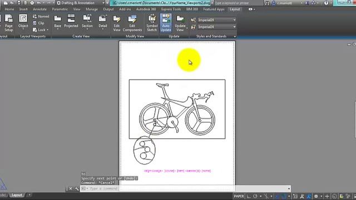Switch to the Layout1 tab
The image size is (356, 200).
pyautogui.click(x=17, y=195)
